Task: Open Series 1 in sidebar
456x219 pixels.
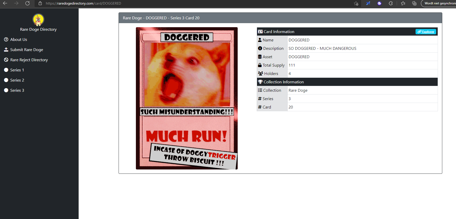Action: tap(17, 70)
